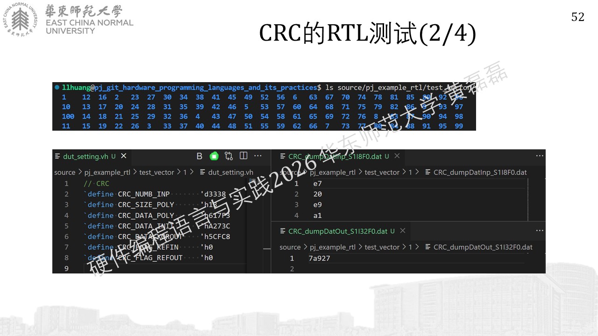Click the CRC_NUMB_INP define name
The height and width of the screenshot is (336, 598).
pos(144,194)
